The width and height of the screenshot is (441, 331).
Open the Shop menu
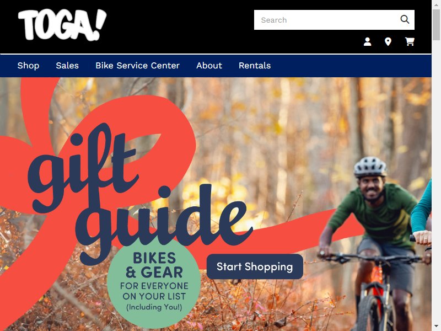point(28,66)
